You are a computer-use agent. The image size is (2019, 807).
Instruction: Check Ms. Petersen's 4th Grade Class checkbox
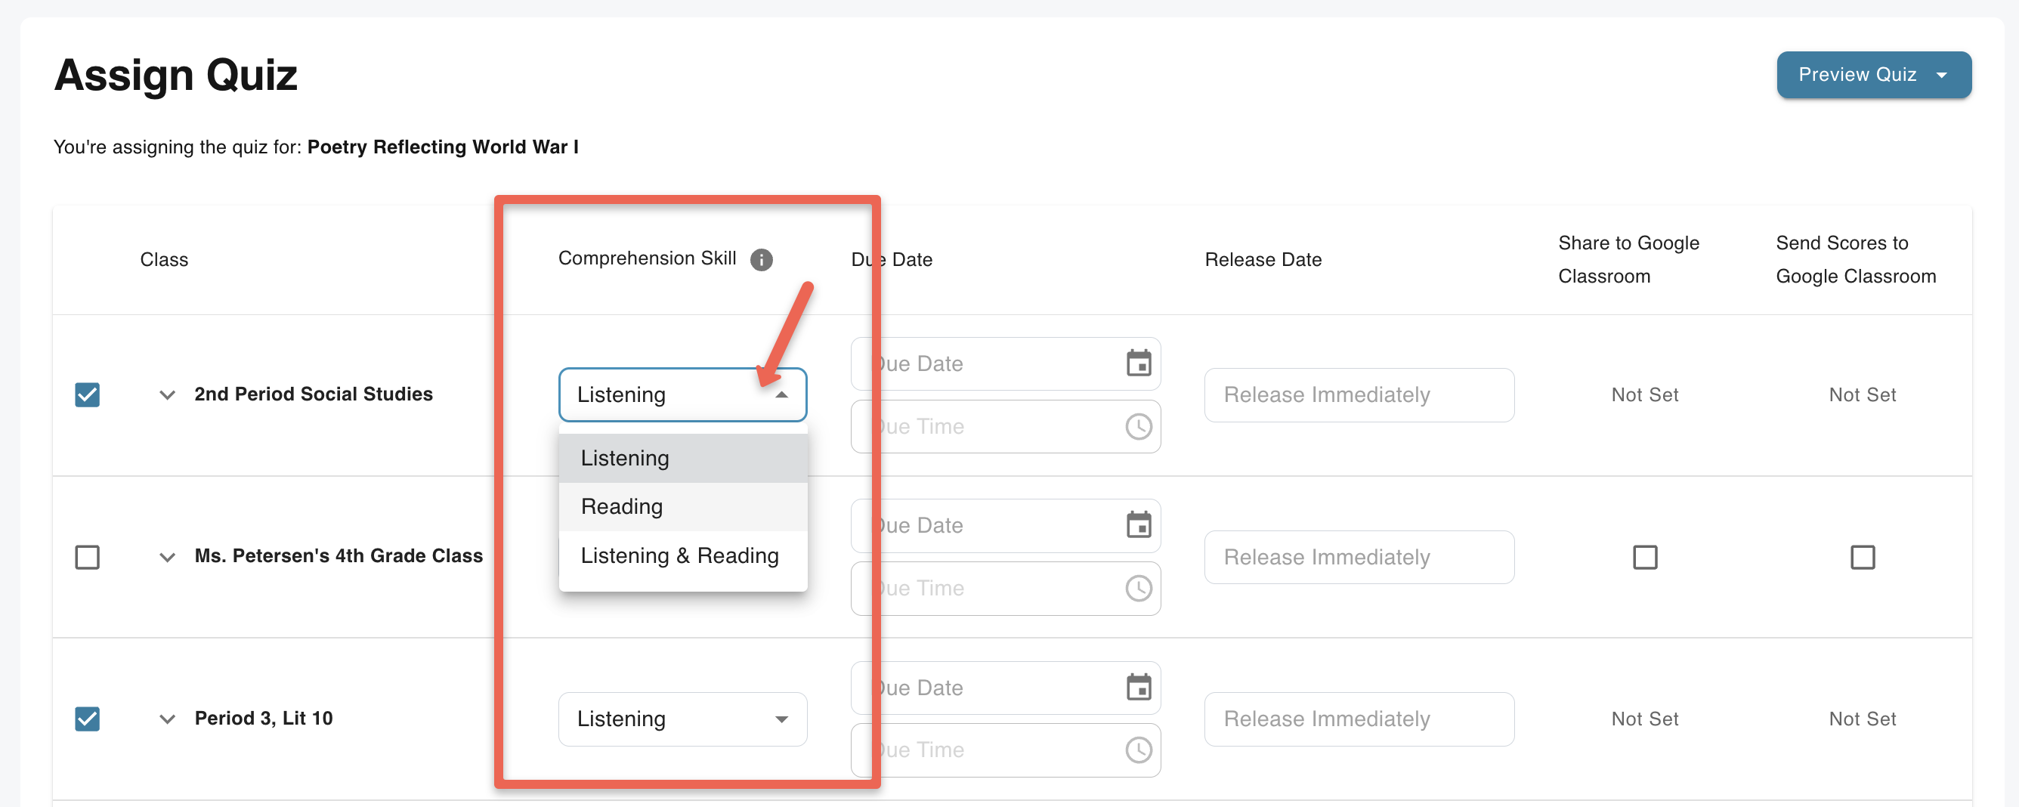87,557
